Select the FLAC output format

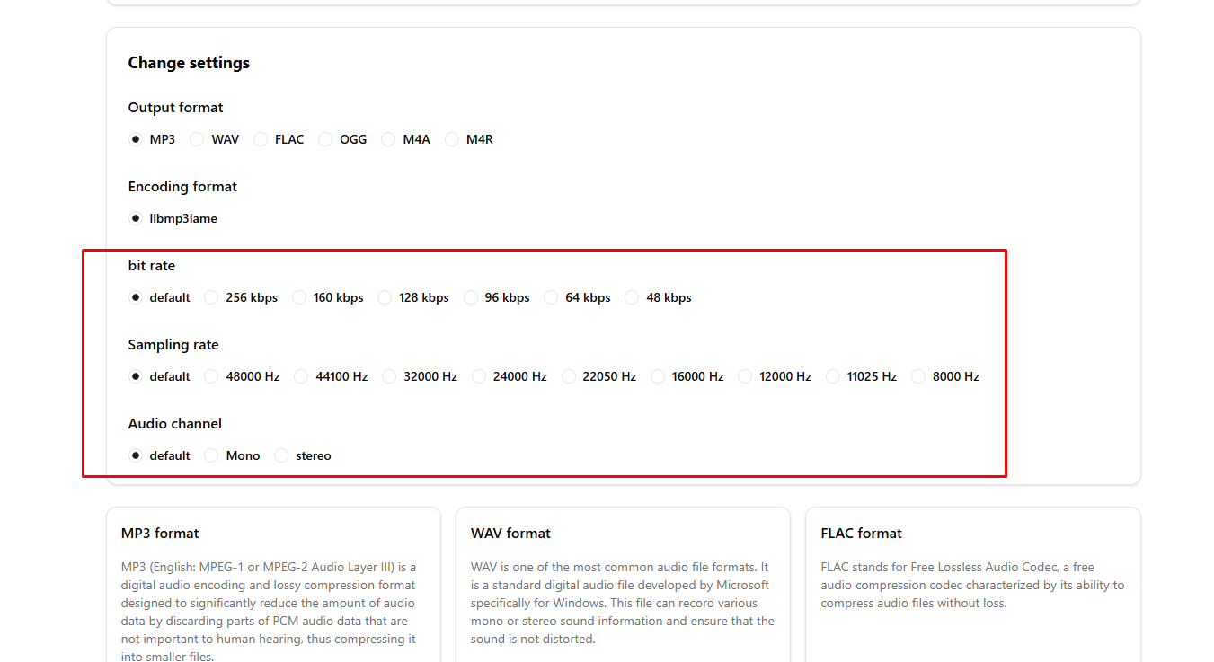point(260,139)
